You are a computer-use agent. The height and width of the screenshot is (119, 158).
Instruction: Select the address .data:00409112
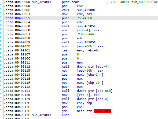17,66
